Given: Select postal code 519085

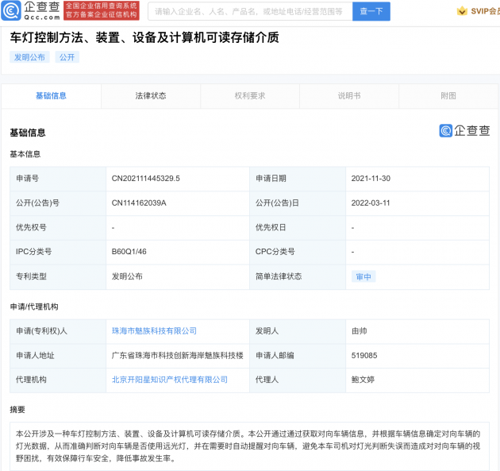Looking at the screenshot, I should point(364,356).
